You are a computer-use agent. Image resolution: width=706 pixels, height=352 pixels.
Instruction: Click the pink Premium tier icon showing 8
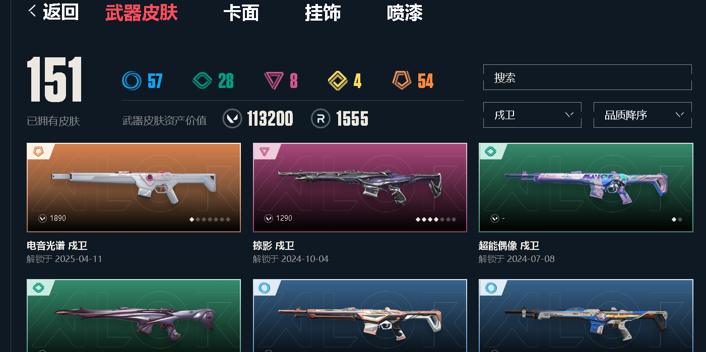274,81
